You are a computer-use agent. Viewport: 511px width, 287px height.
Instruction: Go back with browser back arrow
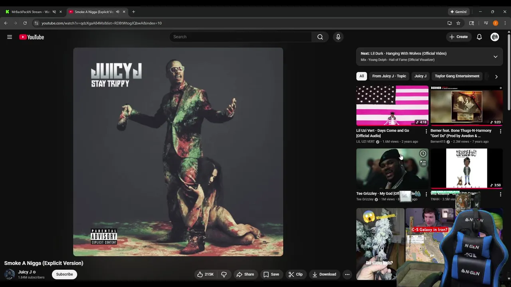point(6,23)
